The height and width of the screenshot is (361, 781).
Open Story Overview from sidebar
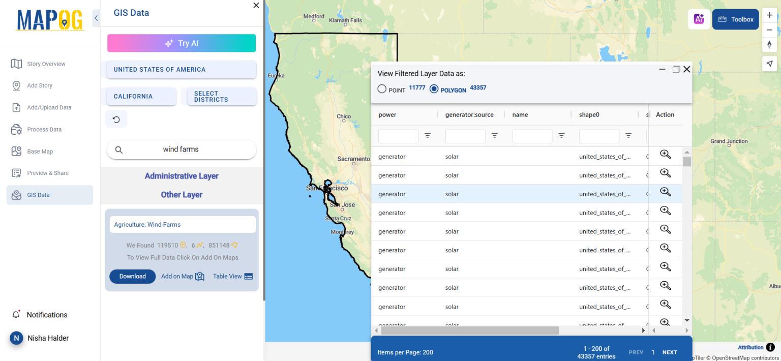coord(16,64)
